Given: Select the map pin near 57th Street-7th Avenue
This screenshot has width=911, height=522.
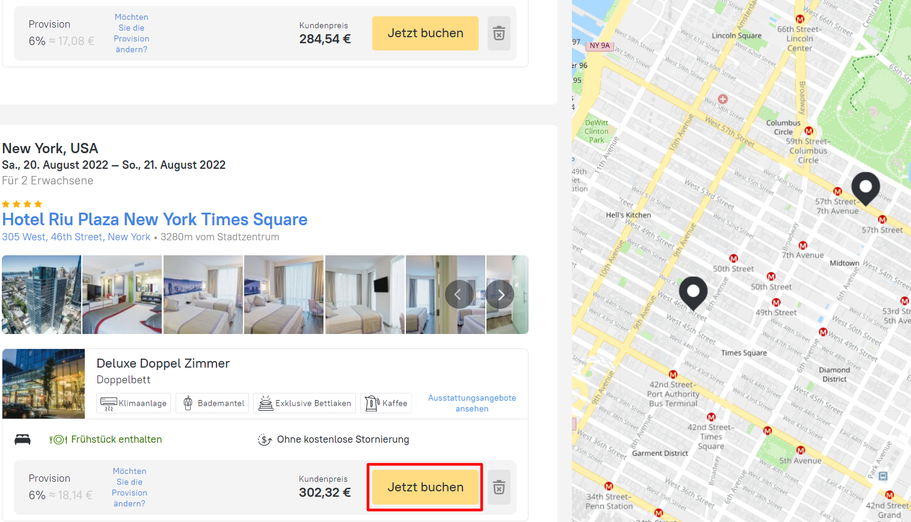Looking at the screenshot, I should (x=865, y=189).
